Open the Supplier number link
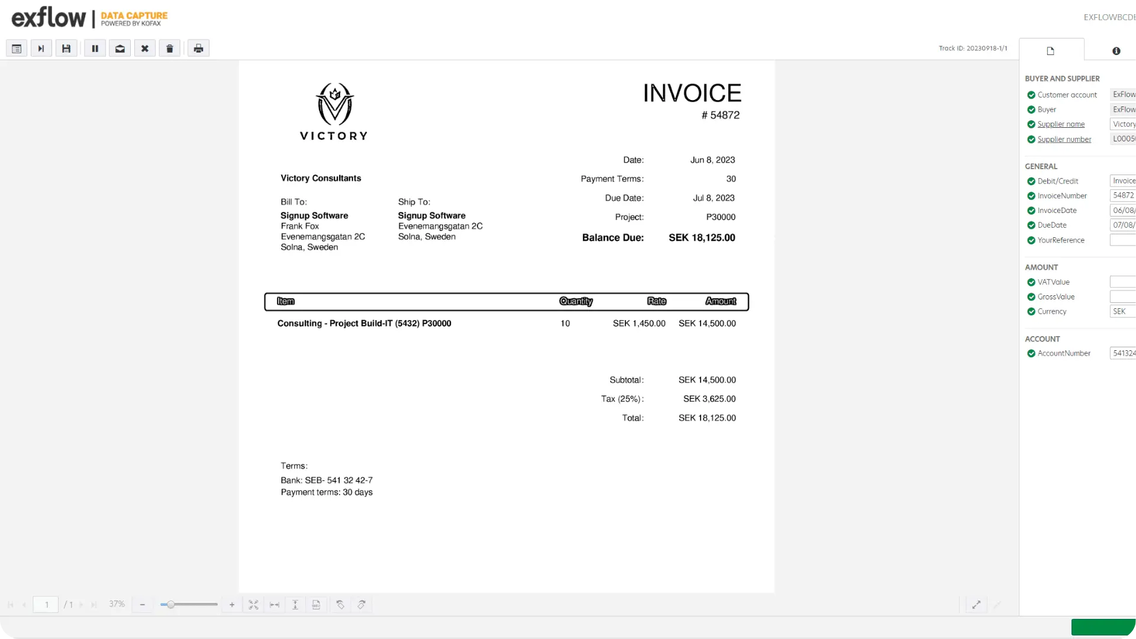The width and height of the screenshot is (1136, 639). click(1064, 140)
